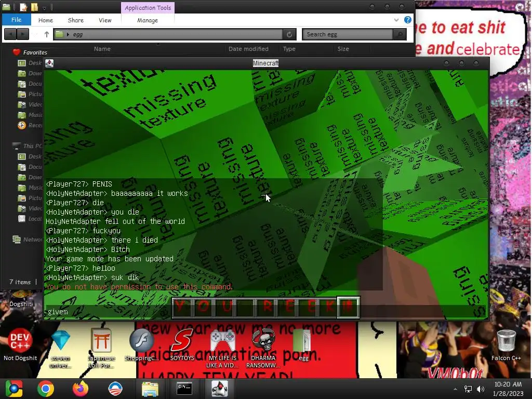Viewport: 532px width, 399px height.
Task: Switch to Minecraft Java taskbar icon
Action: click(x=220, y=389)
